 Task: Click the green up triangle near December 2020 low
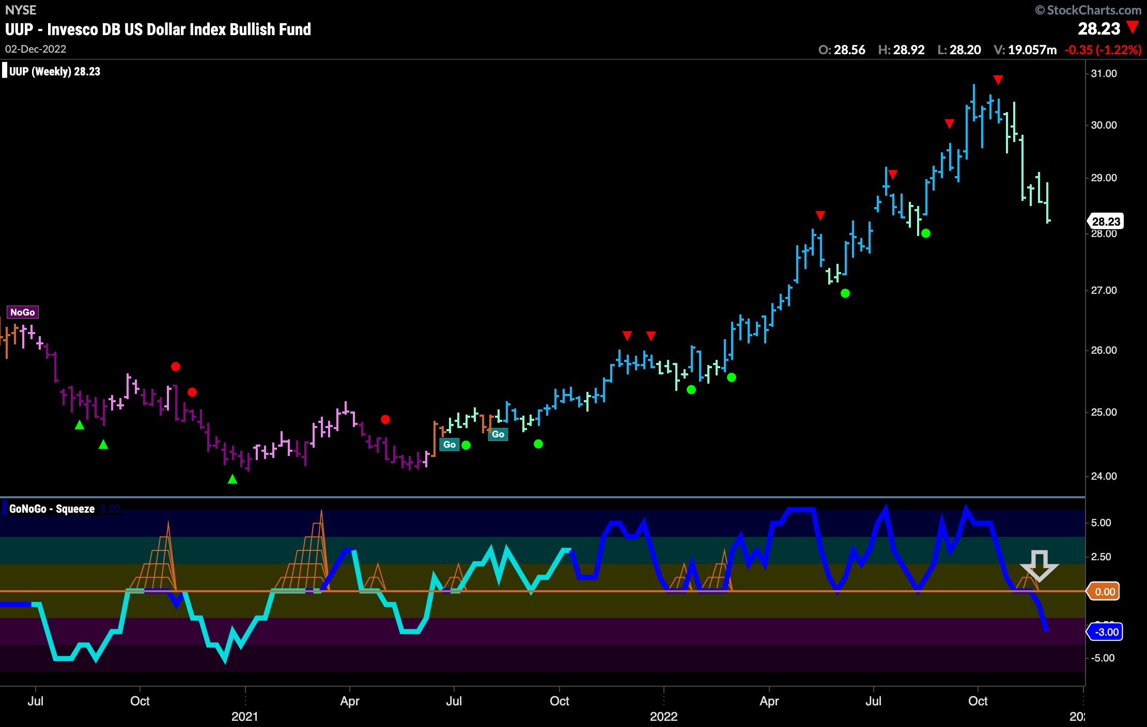tap(233, 479)
